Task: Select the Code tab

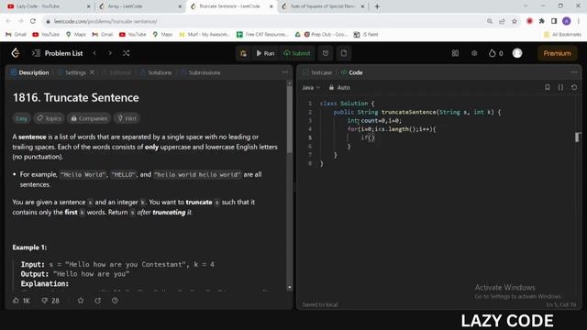Action: pos(352,72)
